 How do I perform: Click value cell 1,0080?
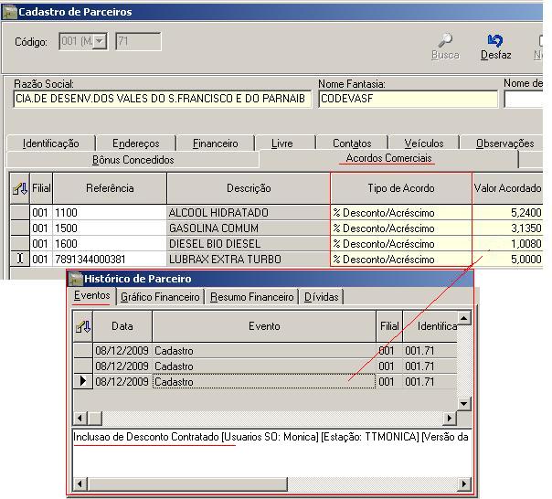[507, 244]
